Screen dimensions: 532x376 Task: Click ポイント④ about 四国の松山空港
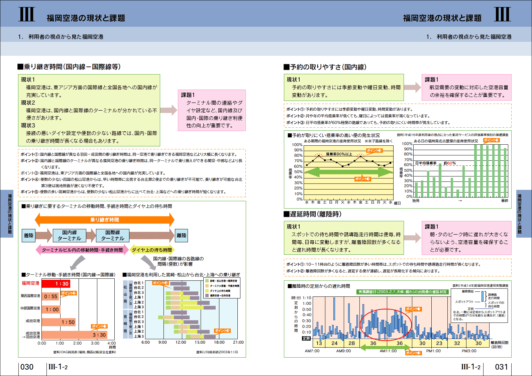pyautogui.click(x=131, y=182)
